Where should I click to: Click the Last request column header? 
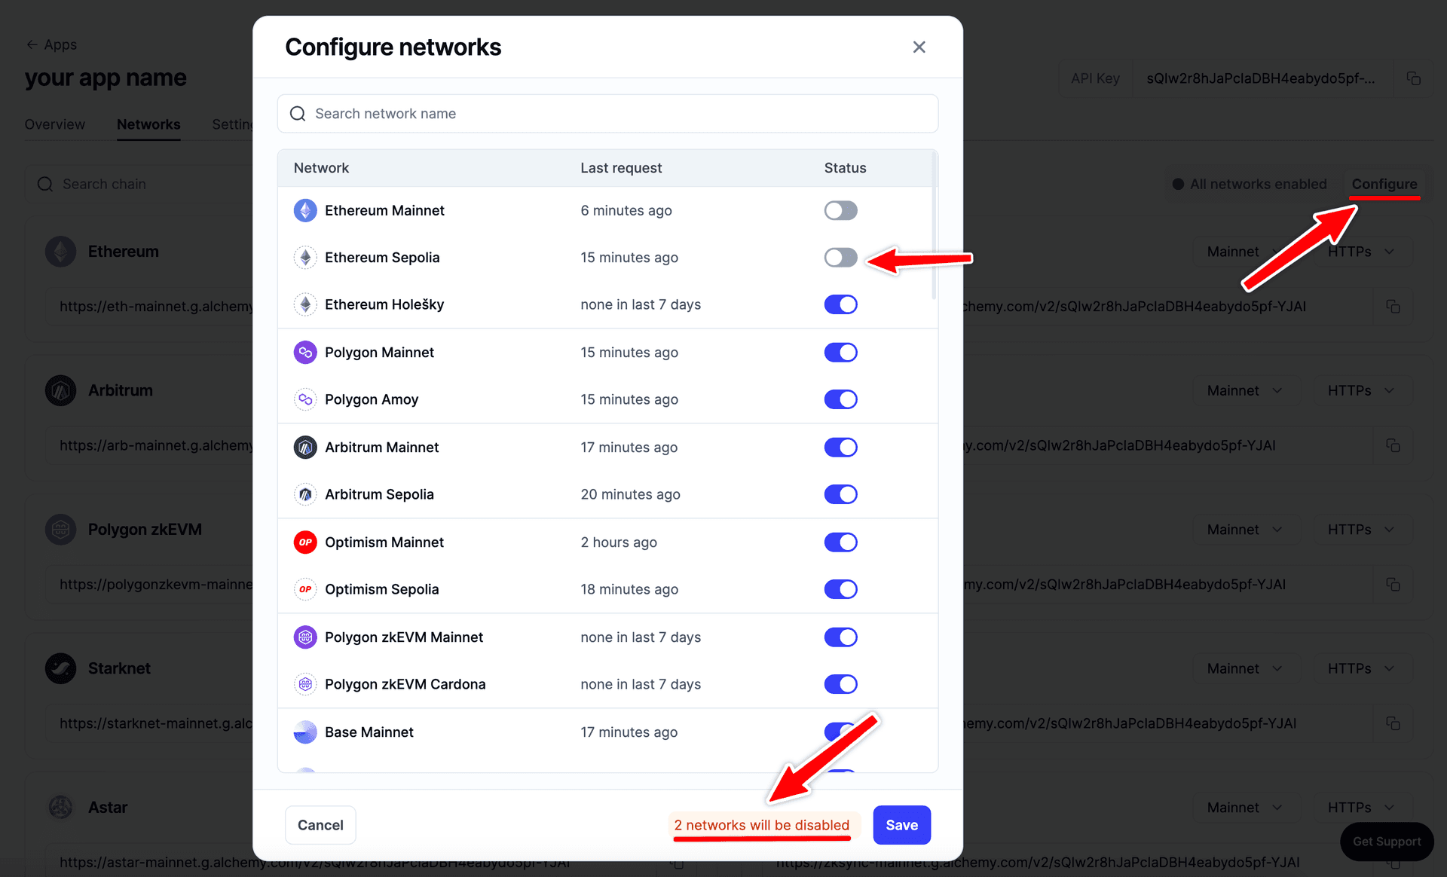click(x=621, y=168)
